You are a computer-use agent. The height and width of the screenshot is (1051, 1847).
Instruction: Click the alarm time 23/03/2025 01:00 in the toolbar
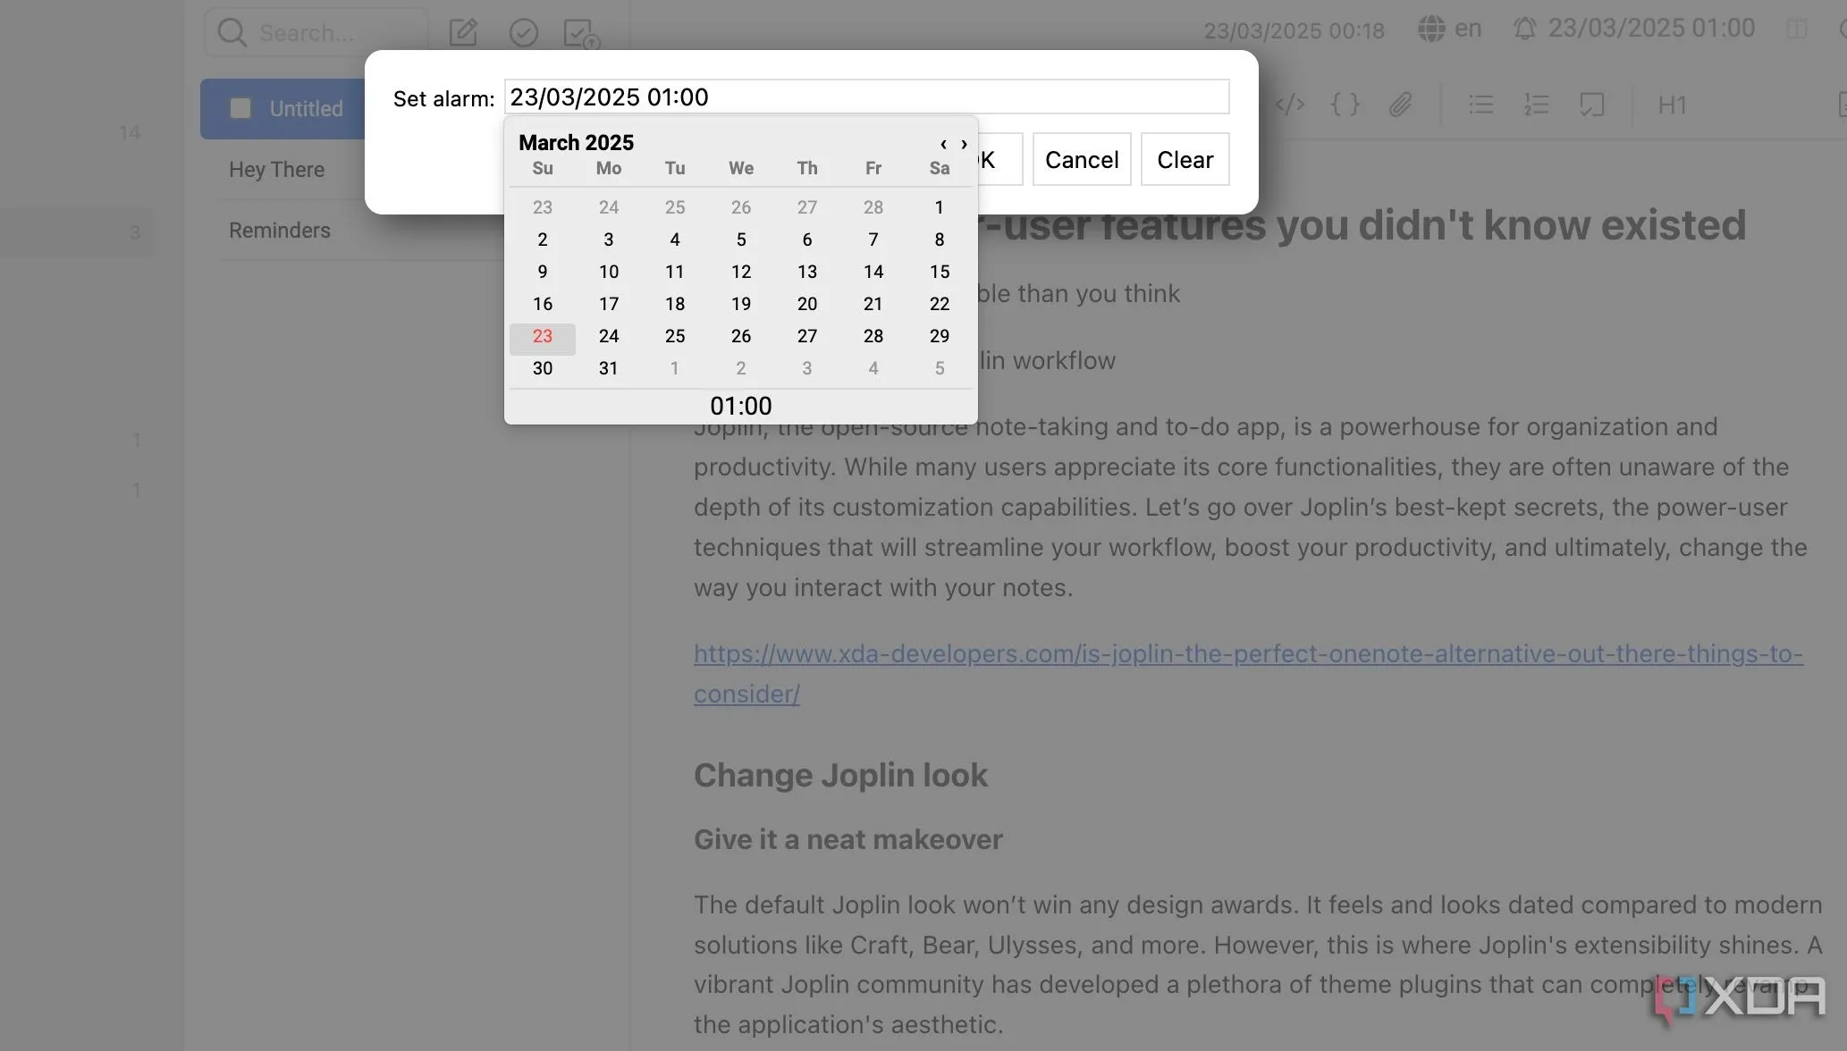click(x=1651, y=29)
